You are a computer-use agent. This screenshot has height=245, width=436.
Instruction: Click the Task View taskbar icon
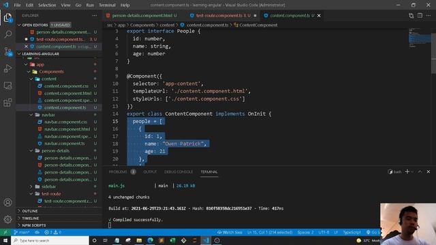click(106, 240)
